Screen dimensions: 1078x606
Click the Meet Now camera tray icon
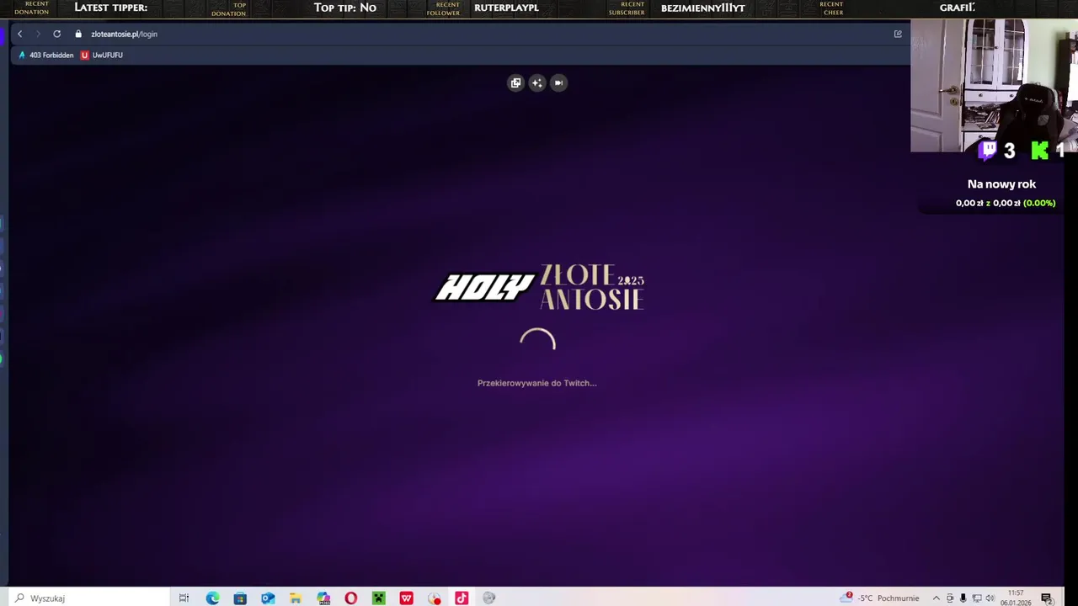click(950, 598)
